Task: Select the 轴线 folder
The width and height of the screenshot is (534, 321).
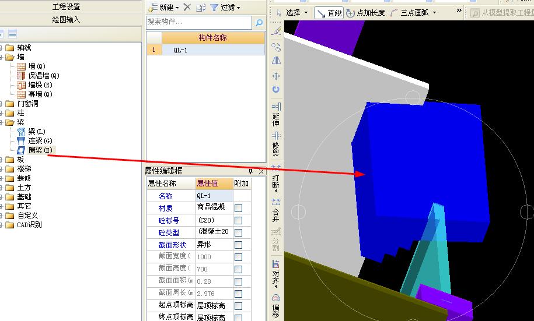Action: coord(24,48)
